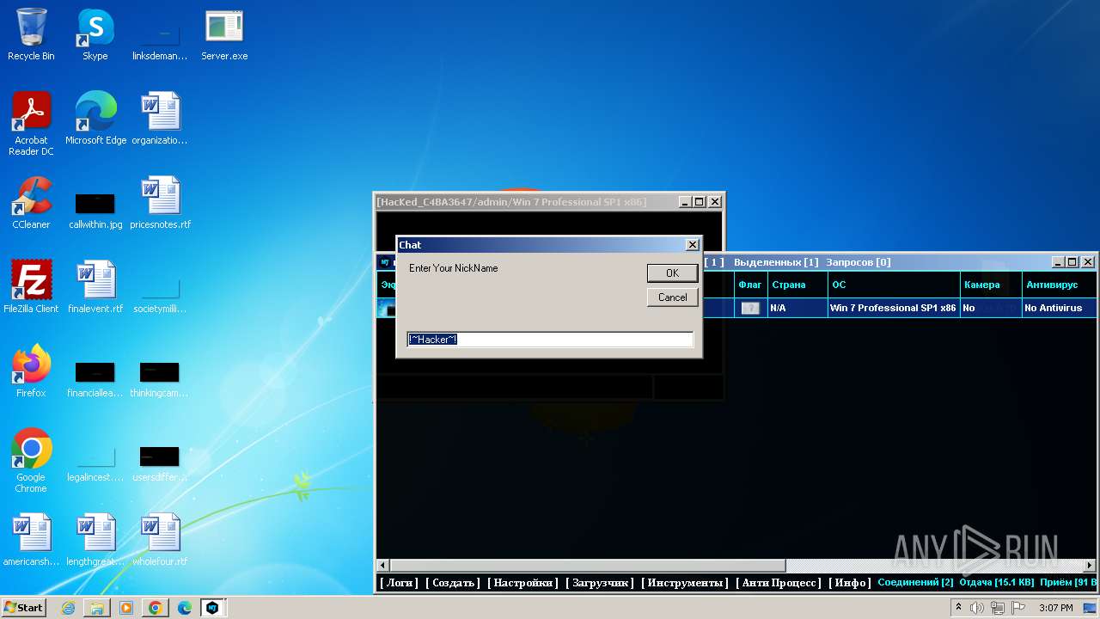Open the [Инфо] menu
This screenshot has height=619, width=1100.
click(850, 583)
